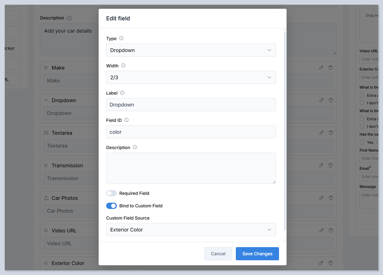The height and width of the screenshot is (275, 383).
Task: Expand the Custom Field Source dropdown
Action: [191, 230]
